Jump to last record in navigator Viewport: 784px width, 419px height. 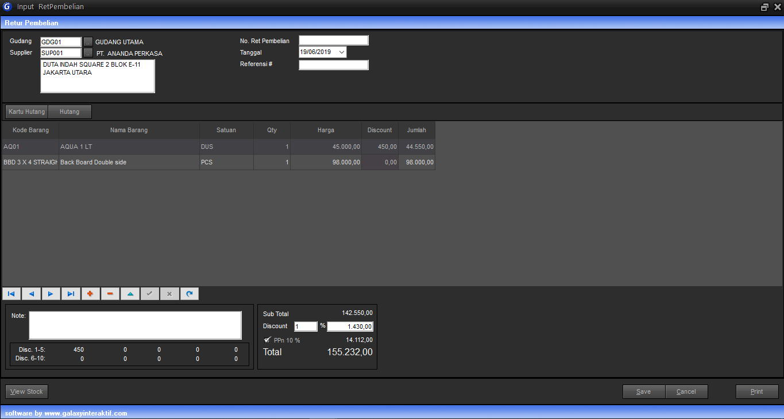71,294
